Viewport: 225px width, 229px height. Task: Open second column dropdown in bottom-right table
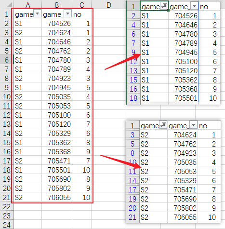tap(193, 125)
